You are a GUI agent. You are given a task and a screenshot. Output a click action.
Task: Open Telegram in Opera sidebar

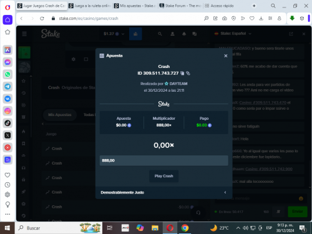(x=7, y=87)
